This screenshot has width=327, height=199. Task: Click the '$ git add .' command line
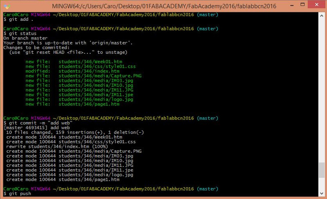tap(18, 20)
